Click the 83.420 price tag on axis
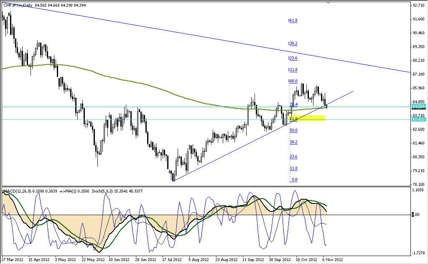Viewport: 428px width, 264px height. pos(418,119)
